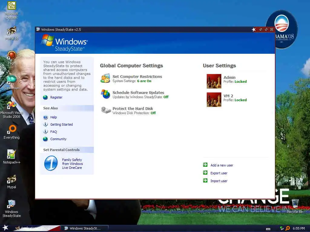Open Microsoft Visual Studio 2008 desktop icon

(12, 109)
